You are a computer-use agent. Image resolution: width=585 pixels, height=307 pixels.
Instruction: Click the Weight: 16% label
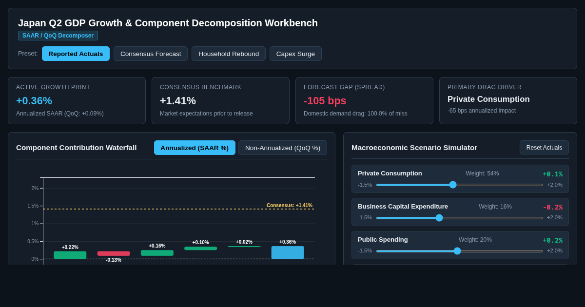coord(495,207)
